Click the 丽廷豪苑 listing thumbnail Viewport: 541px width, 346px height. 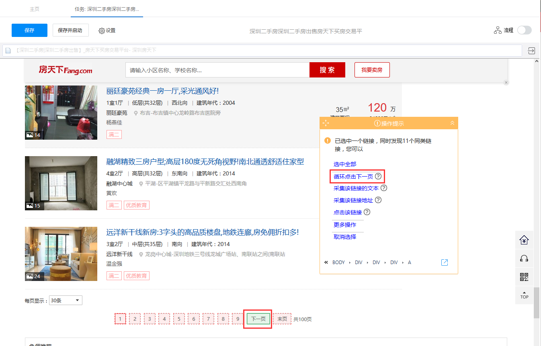point(61,112)
